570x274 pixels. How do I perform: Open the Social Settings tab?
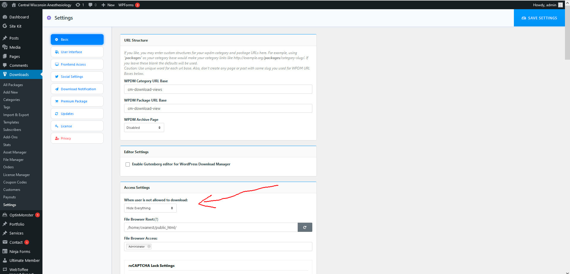point(77,77)
